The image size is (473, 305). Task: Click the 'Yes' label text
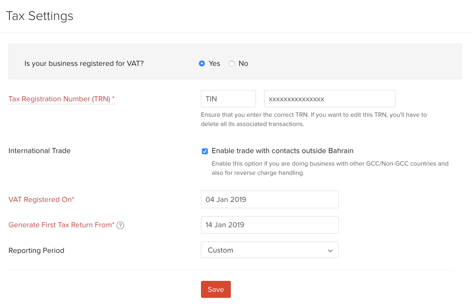(214, 63)
